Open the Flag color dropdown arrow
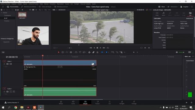Viewport: 195px width, 110px height. tap(104, 52)
